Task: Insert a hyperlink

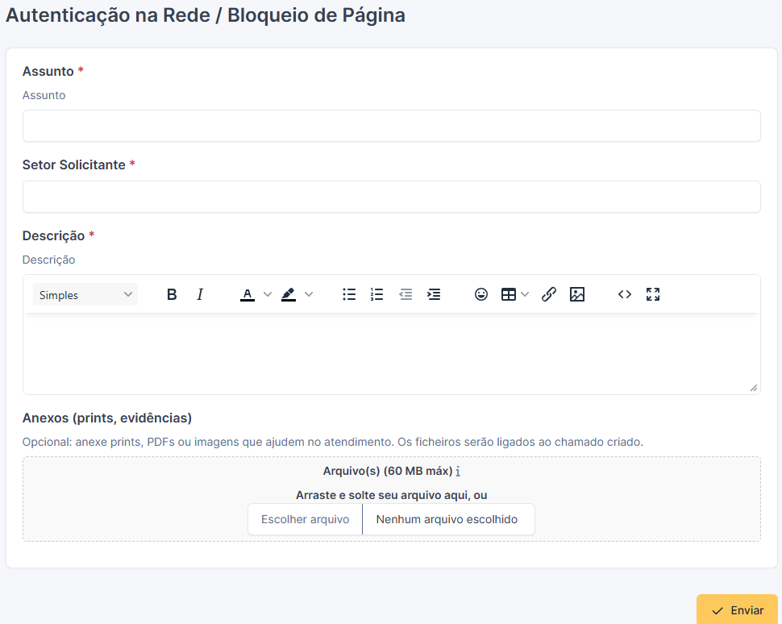Action: (548, 295)
